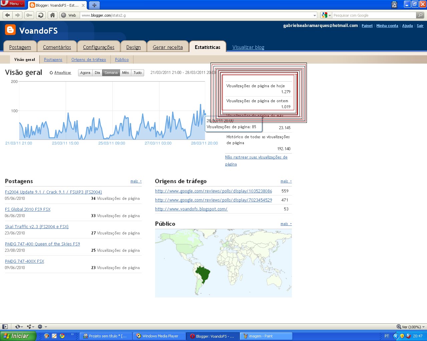Open Fs2004 Update 9.1 / Crack 9.1 post
Screen dimensions: 427x341
point(53,192)
